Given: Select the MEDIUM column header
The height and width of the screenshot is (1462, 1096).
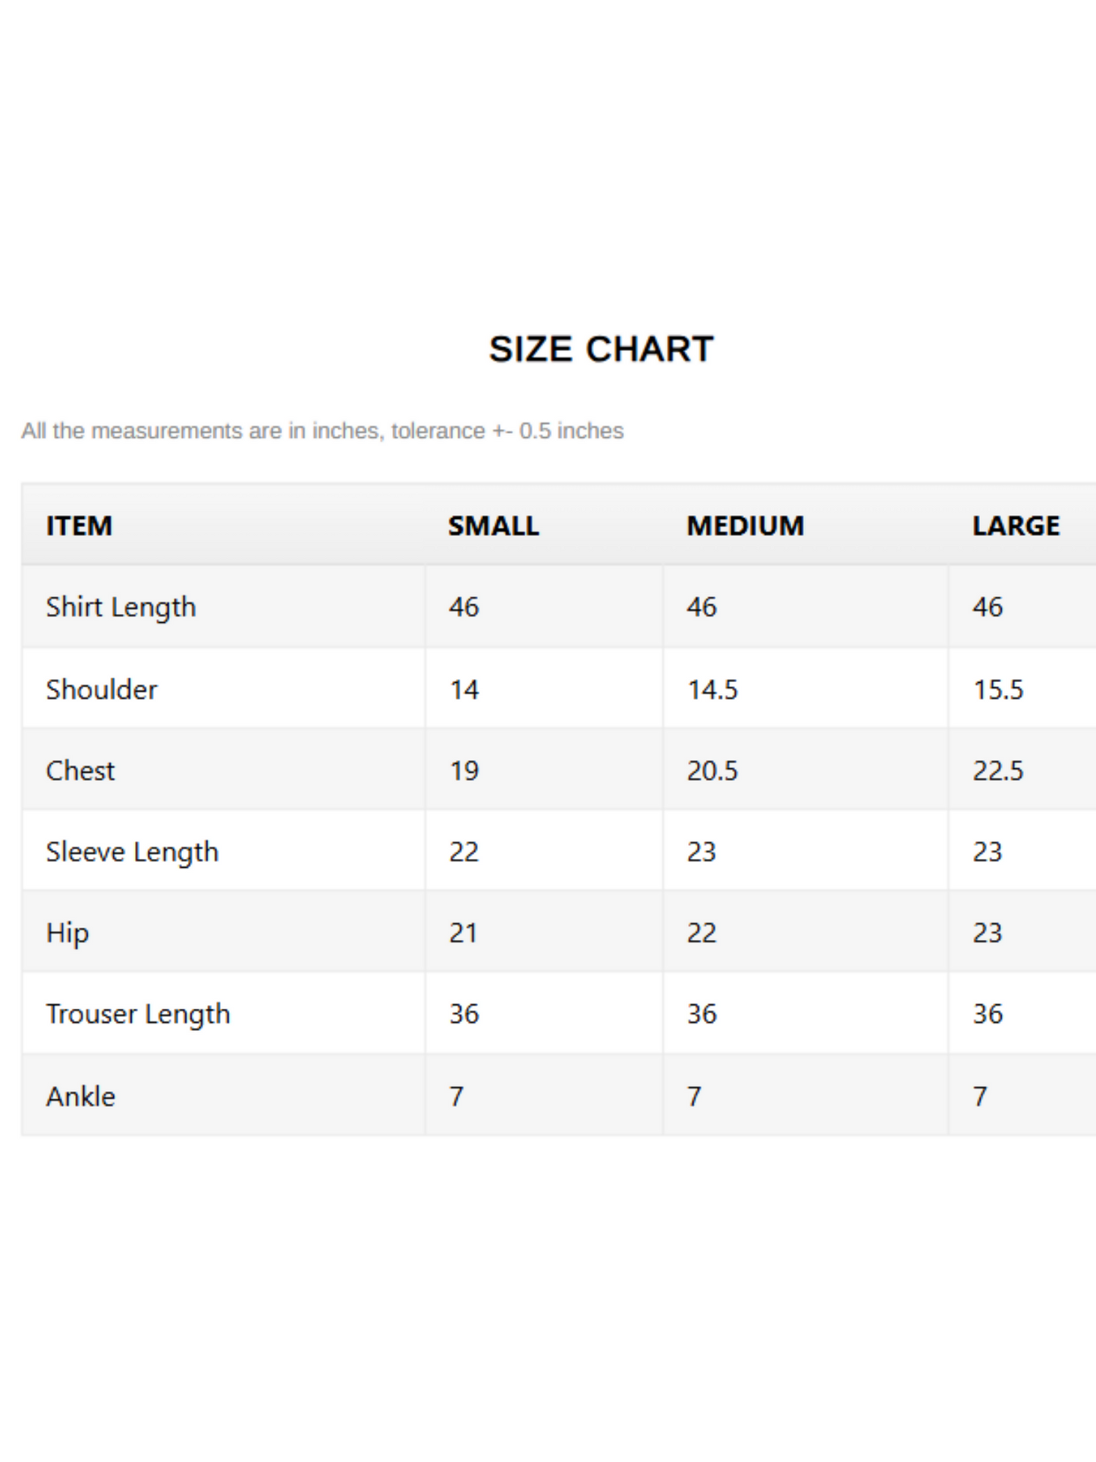Looking at the screenshot, I should 746,526.
